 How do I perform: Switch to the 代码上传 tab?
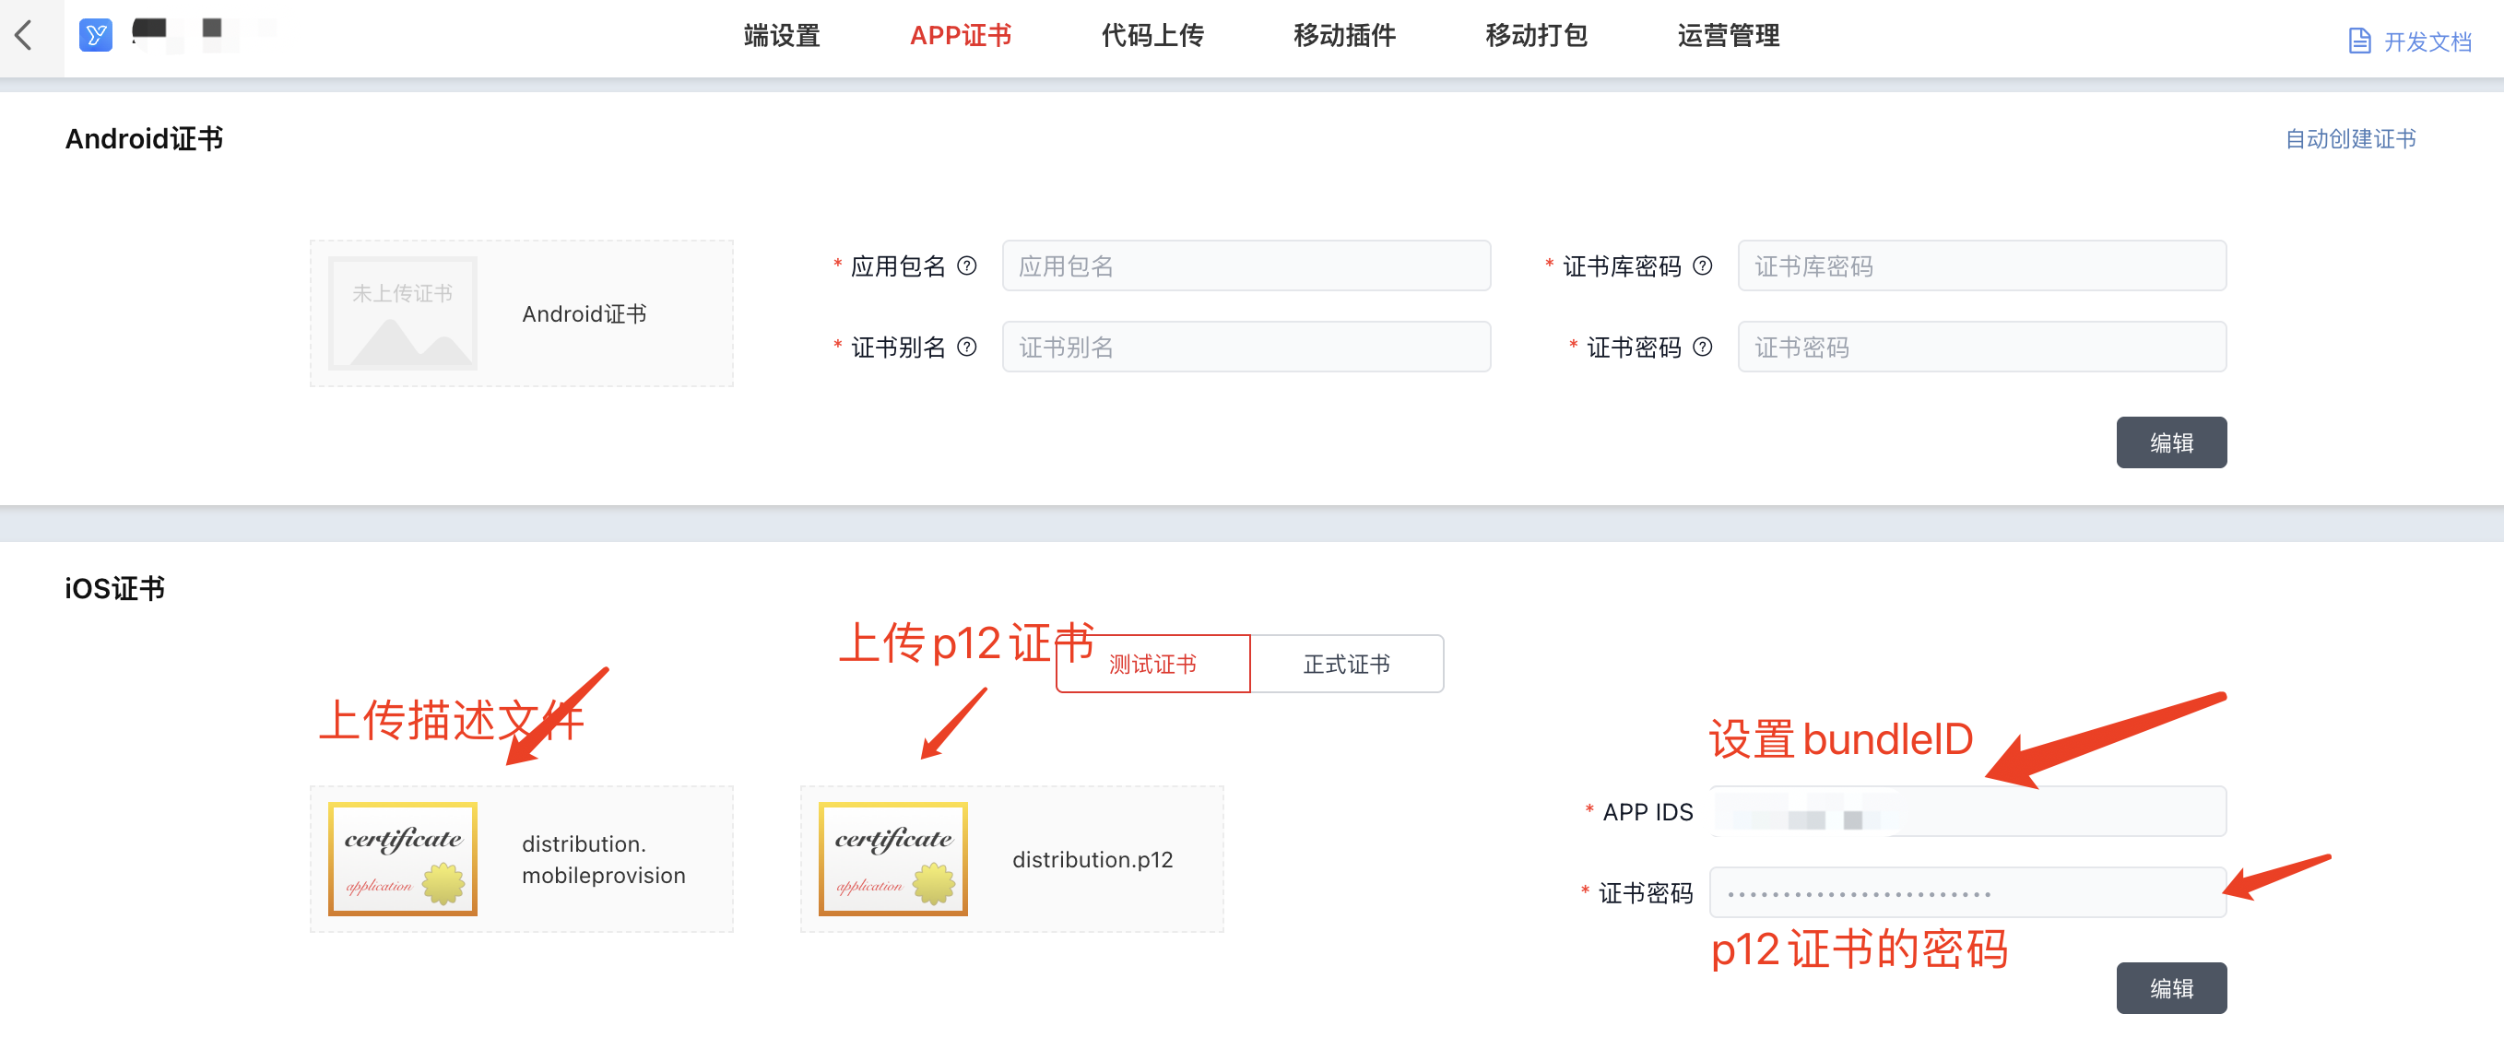1152,36
